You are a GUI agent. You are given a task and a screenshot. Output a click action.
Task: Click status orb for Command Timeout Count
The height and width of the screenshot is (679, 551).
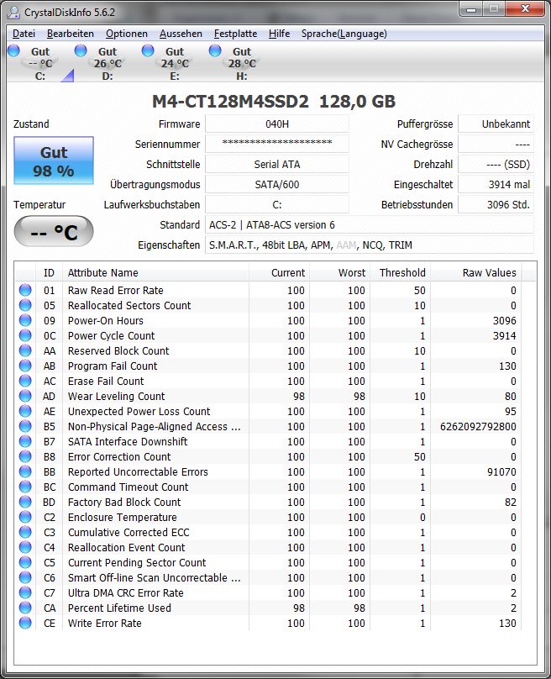pyautogui.click(x=25, y=487)
